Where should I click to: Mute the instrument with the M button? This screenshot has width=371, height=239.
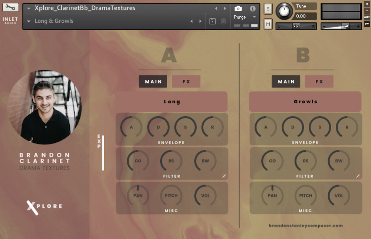click(x=268, y=24)
